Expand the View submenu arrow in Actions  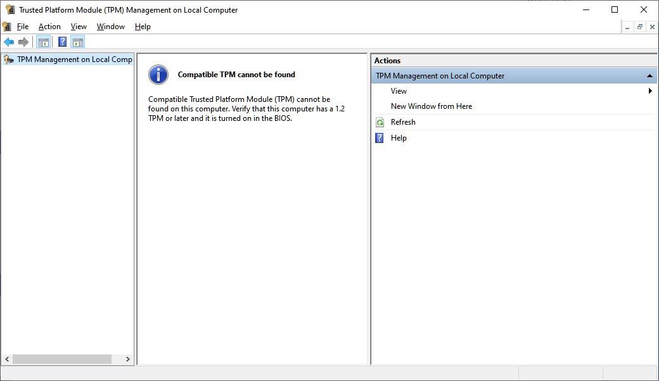650,91
